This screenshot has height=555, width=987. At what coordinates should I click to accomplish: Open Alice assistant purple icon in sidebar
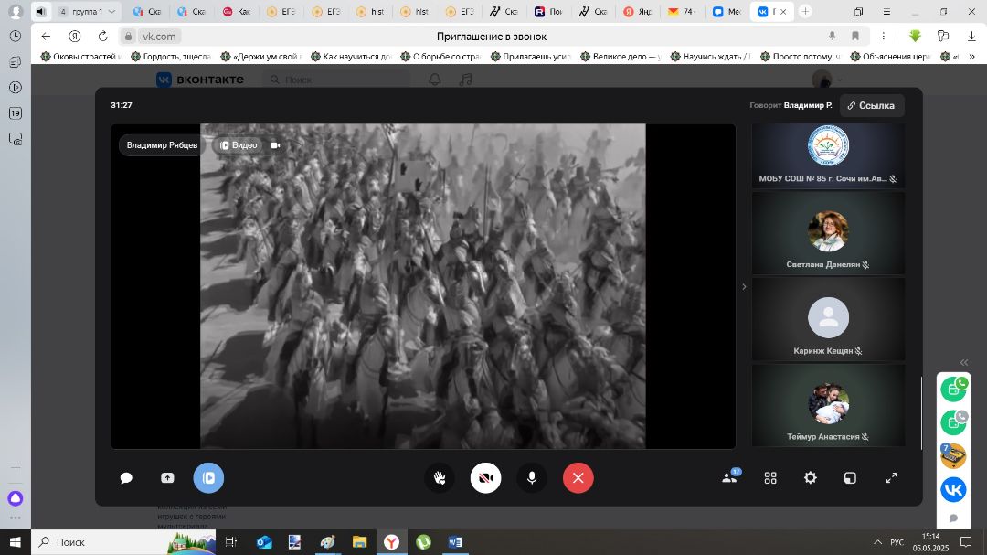click(x=16, y=498)
